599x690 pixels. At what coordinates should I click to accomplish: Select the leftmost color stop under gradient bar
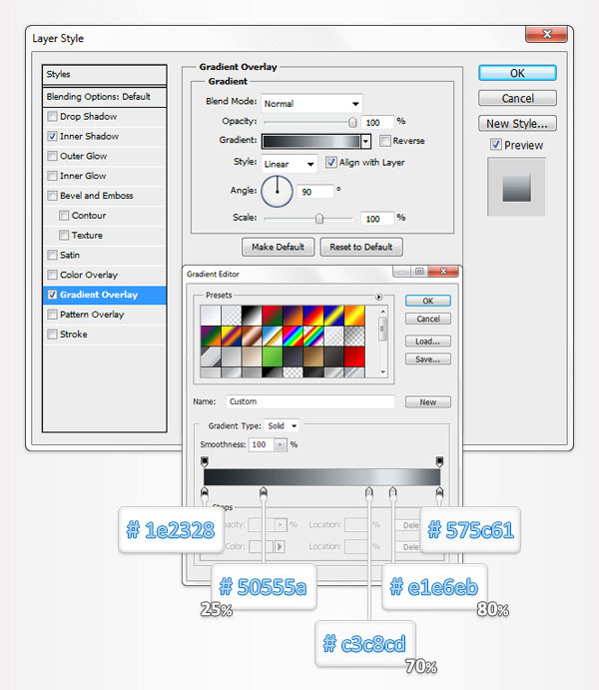coord(205,492)
